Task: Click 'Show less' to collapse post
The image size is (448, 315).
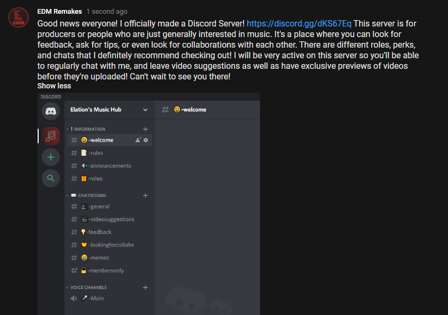Action: tap(54, 86)
